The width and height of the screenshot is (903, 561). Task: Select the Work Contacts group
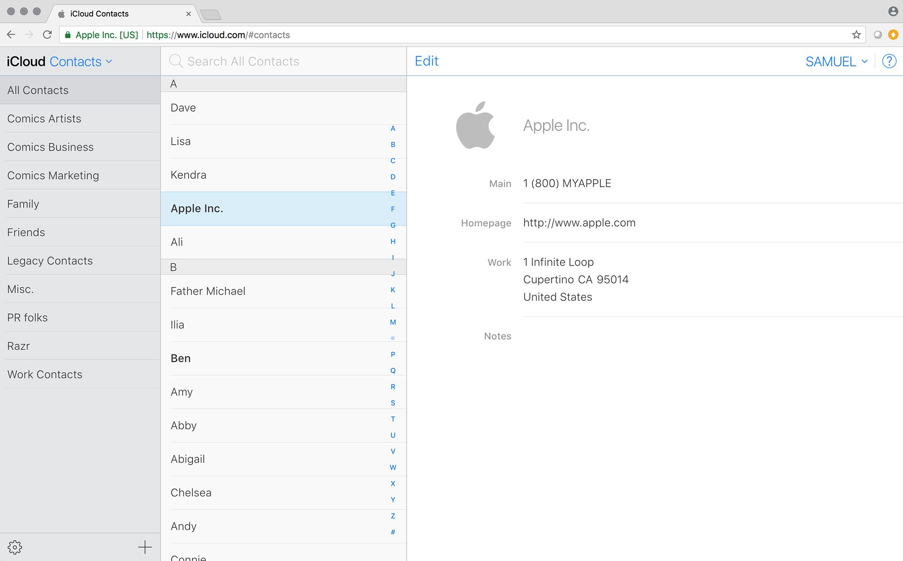point(45,374)
